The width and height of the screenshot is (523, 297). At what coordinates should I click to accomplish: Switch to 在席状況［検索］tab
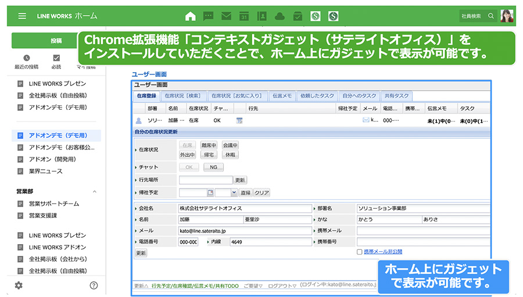click(x=183, y=96)
